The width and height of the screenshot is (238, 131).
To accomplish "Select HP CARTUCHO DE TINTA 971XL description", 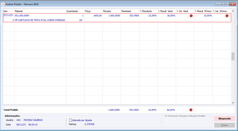I will [x=40, y=20].
